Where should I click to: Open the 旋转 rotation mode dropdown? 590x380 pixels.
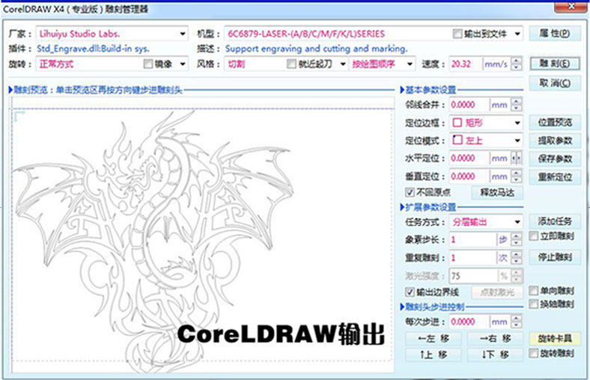(x=183, y=64)
